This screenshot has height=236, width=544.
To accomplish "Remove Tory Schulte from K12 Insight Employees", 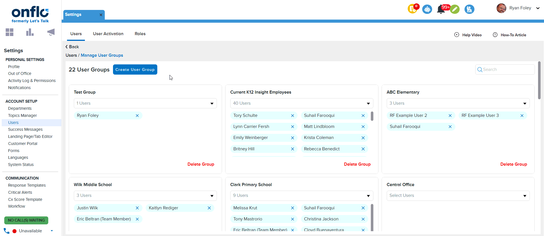I will pos(292,115).
